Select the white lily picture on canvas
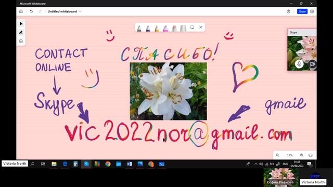The height and width of the screenshot is (187, 333). (x=169, y=91)
